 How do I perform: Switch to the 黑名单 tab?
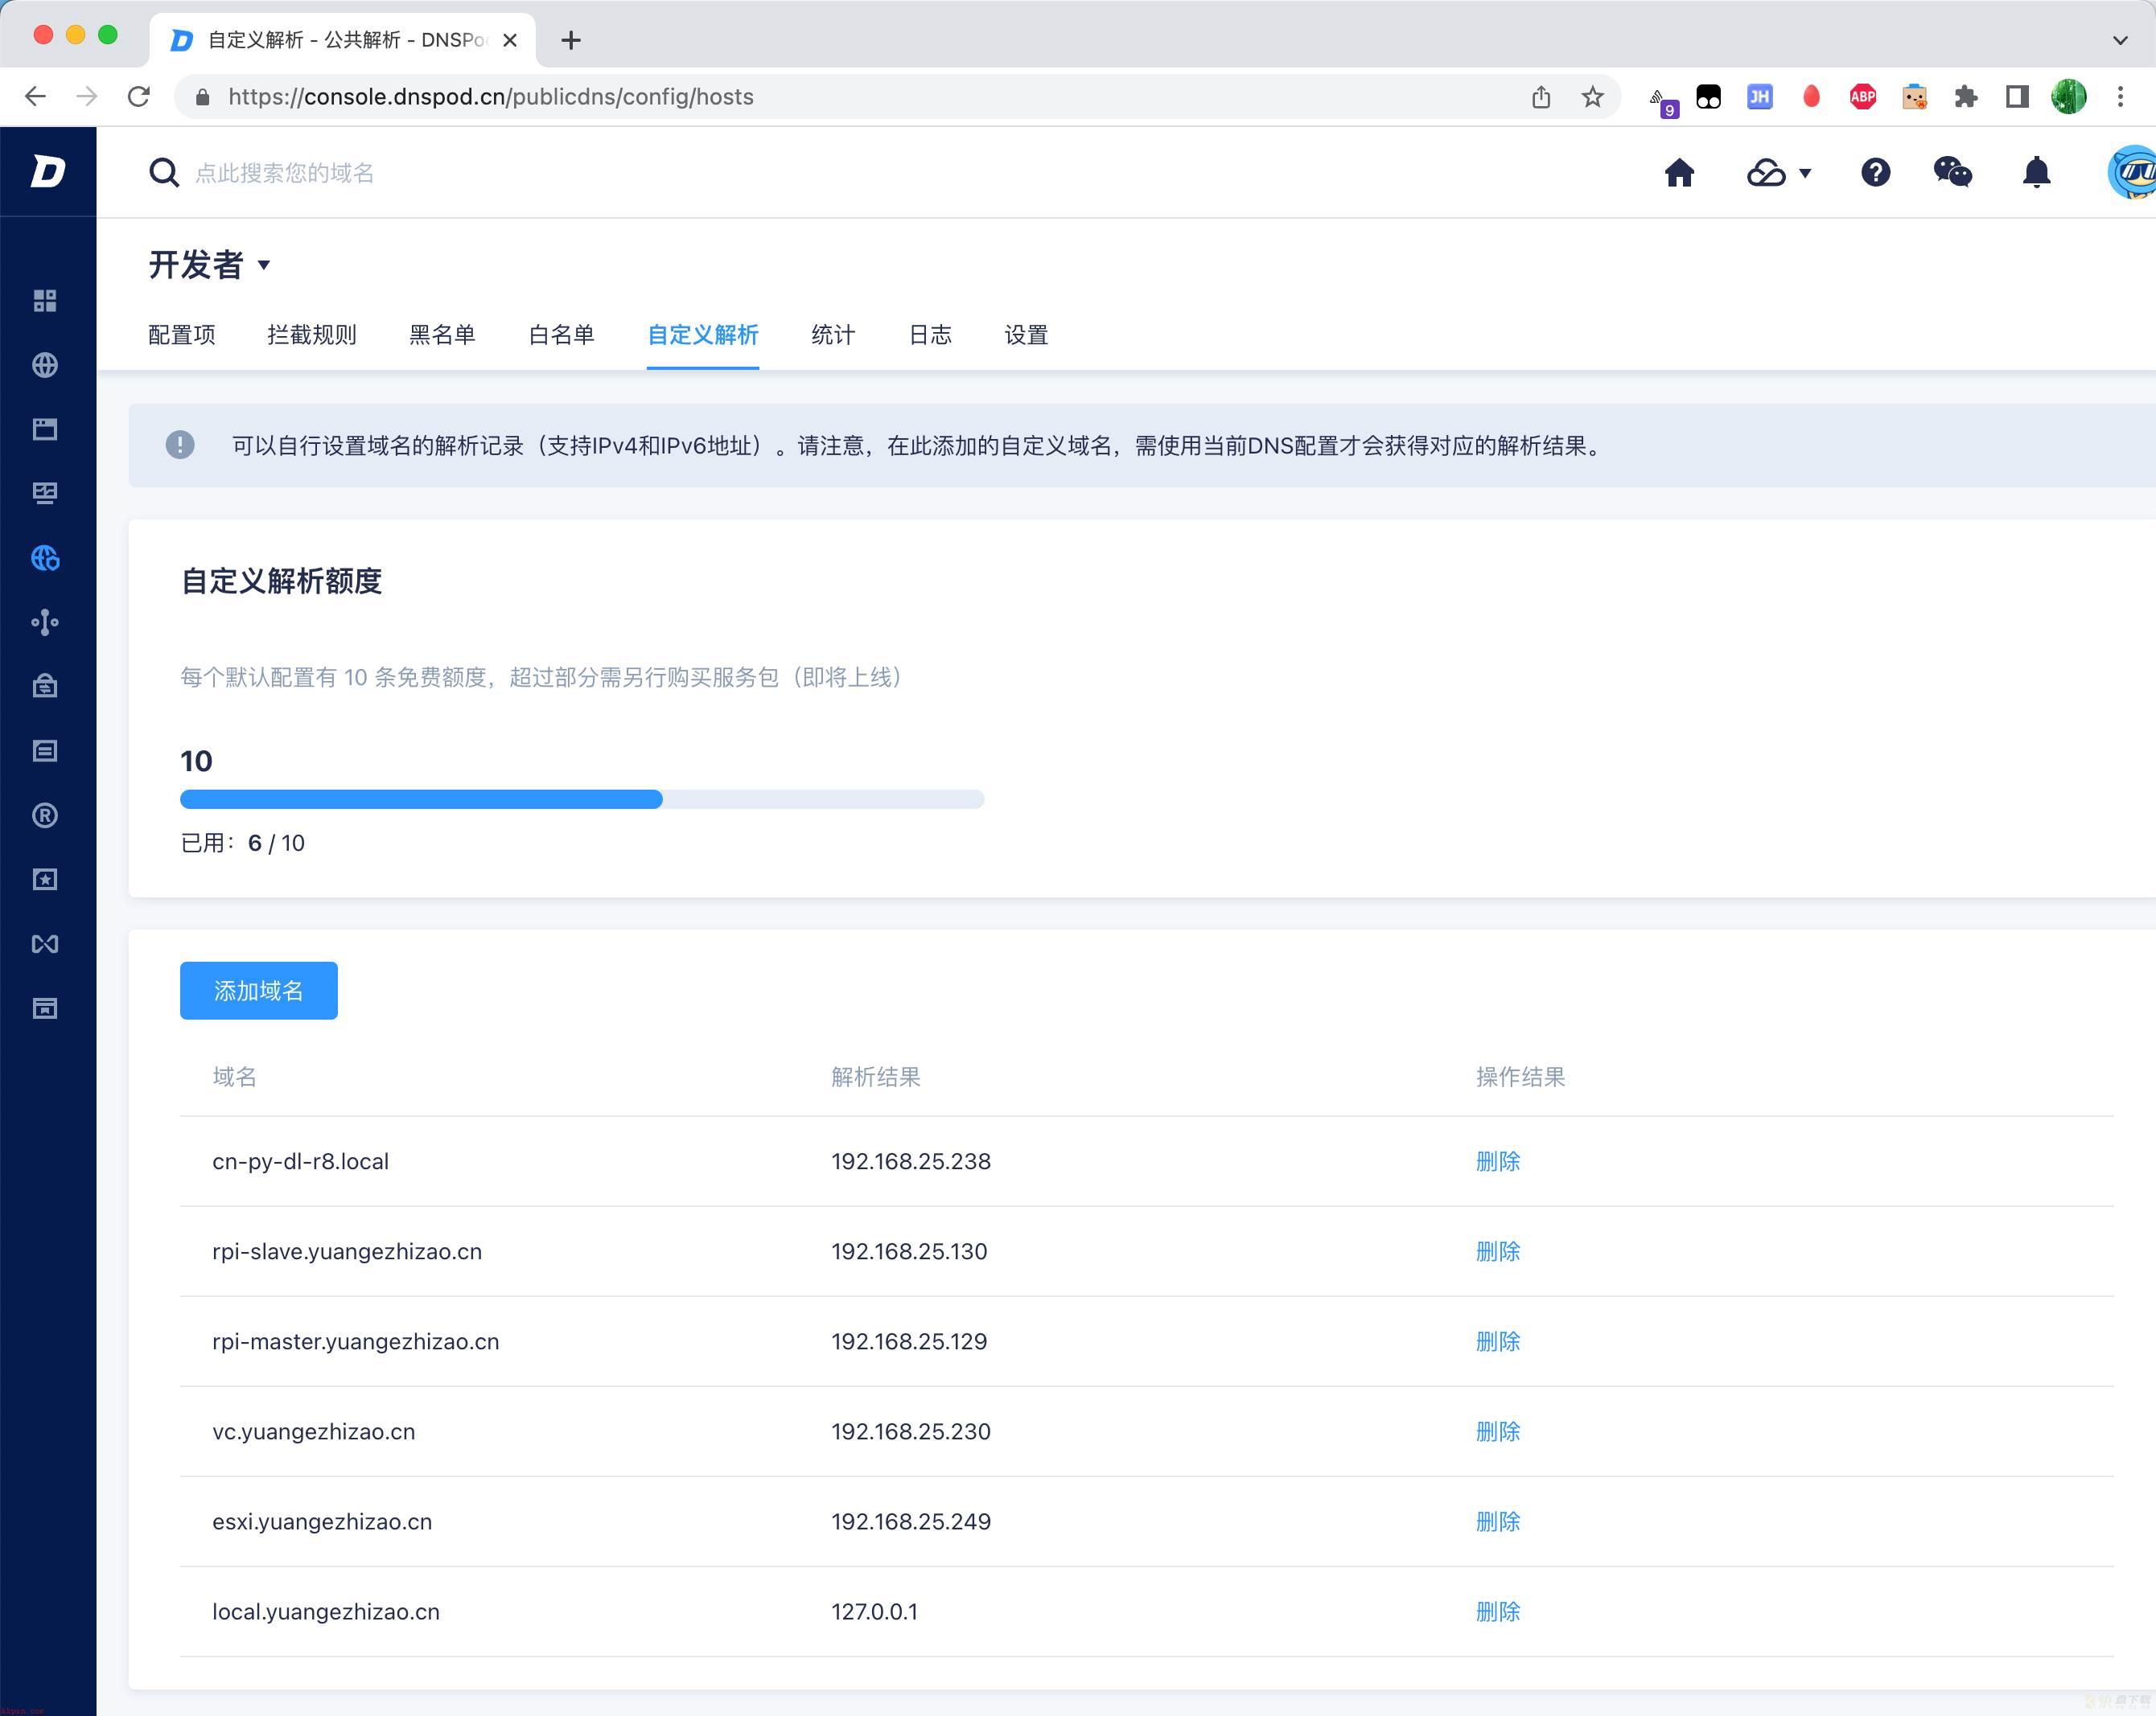click(x=442, y=335)
